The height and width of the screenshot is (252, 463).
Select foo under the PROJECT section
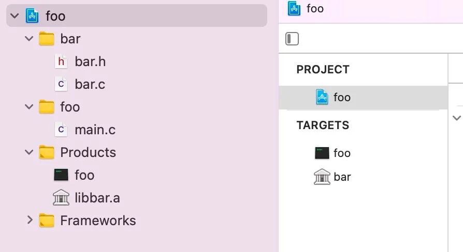(x=342, y=98)
